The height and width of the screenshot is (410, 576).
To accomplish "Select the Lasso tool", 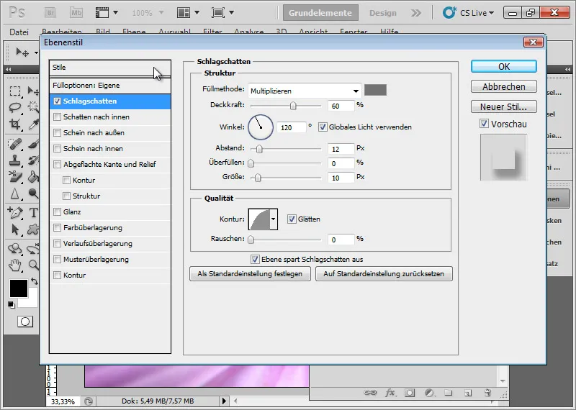I will [x=15, y=107].
